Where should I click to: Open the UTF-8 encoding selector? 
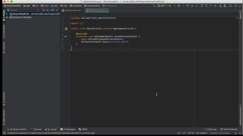pyautogui.click(x=191, y=133)
